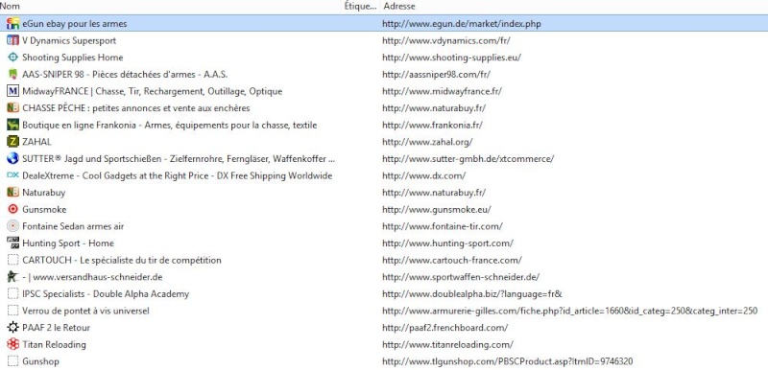Click the ZAHAL Z favicon
The image size is (768, 370).
pyautogui.click(x=13, y=142)
